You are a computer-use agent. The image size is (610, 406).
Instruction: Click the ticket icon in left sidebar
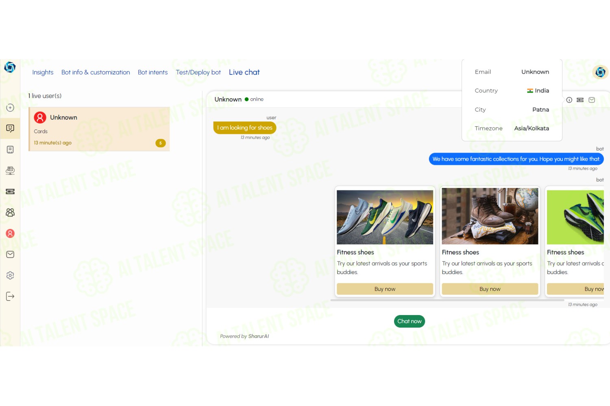click(10, 191)
